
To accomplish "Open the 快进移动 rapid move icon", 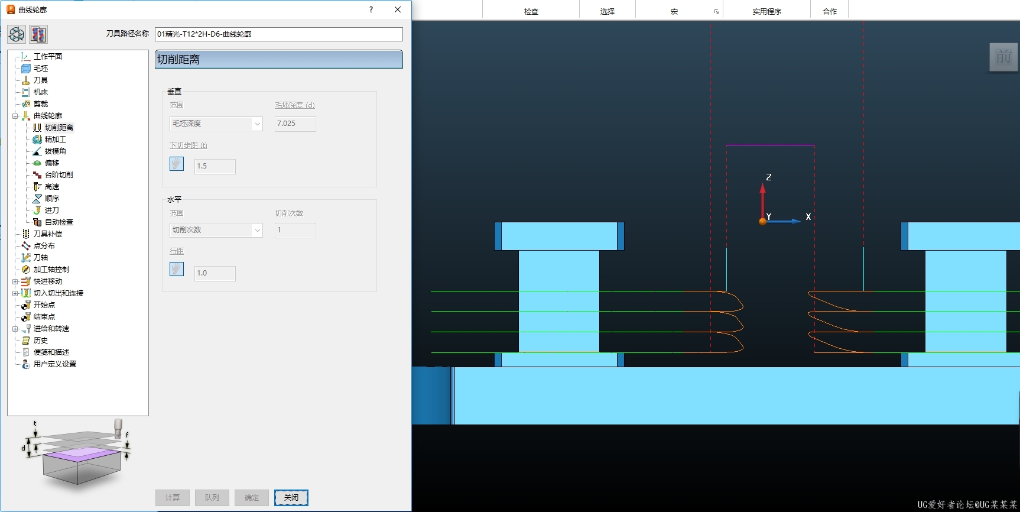I will (x=26, y=281).
